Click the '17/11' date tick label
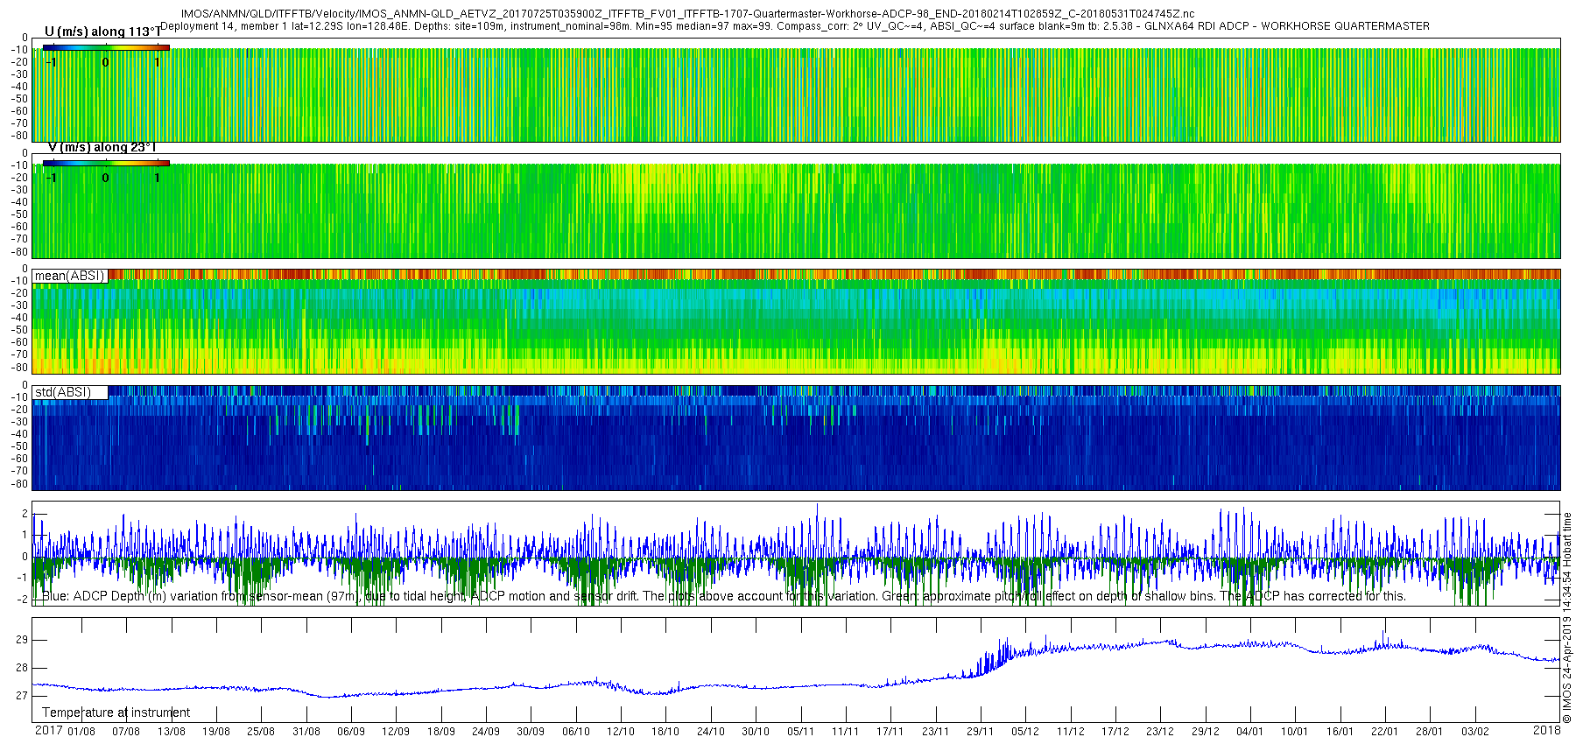 (890, 732)
